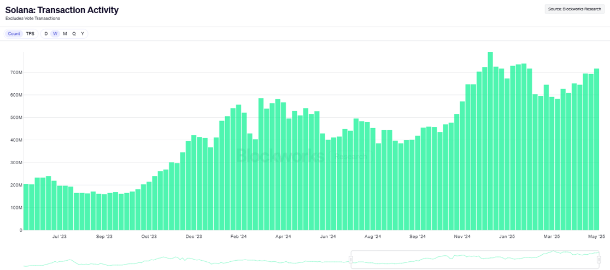Click the left handle of the range selector
610x270 pixels.
tap(350, 260)
